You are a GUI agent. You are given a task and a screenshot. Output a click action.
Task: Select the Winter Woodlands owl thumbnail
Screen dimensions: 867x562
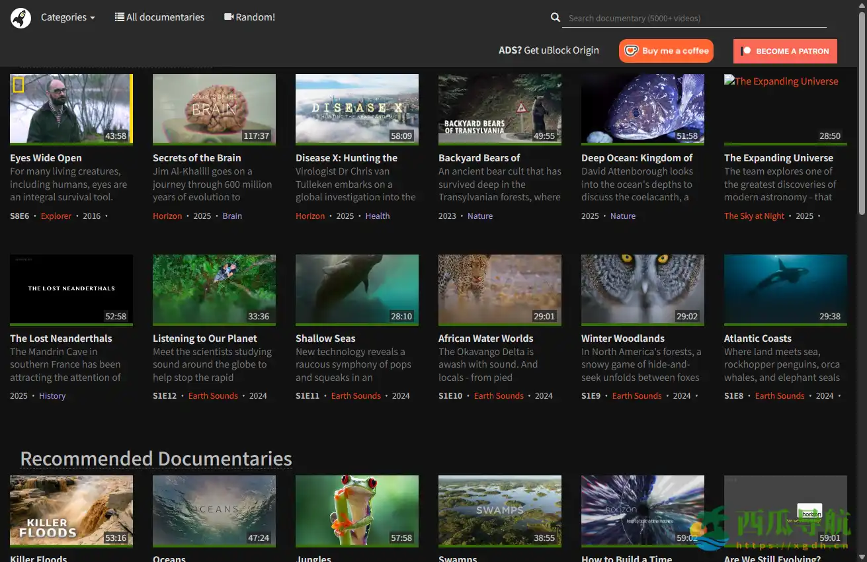(x=643, y=289)
